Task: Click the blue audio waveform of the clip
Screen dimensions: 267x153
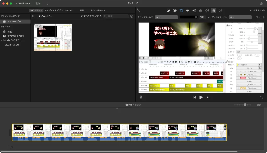Action: click(119, 139)
